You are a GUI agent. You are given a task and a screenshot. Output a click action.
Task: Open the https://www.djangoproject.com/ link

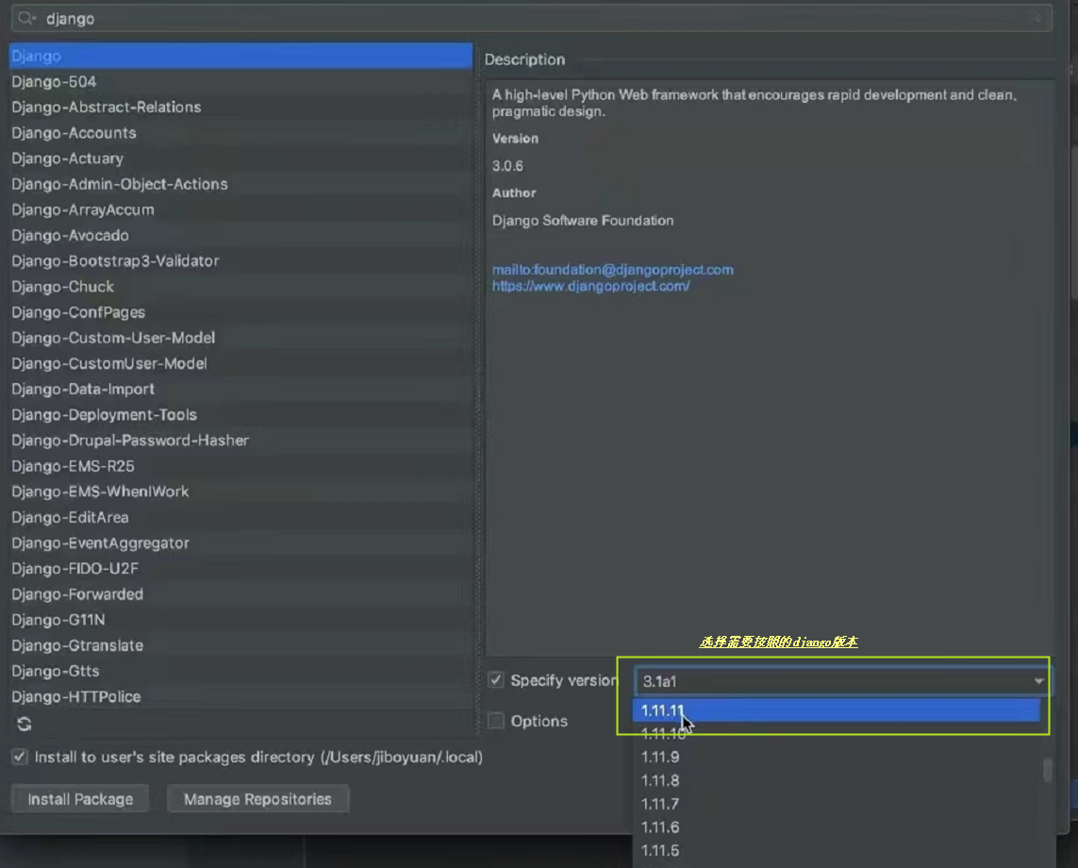590,286
